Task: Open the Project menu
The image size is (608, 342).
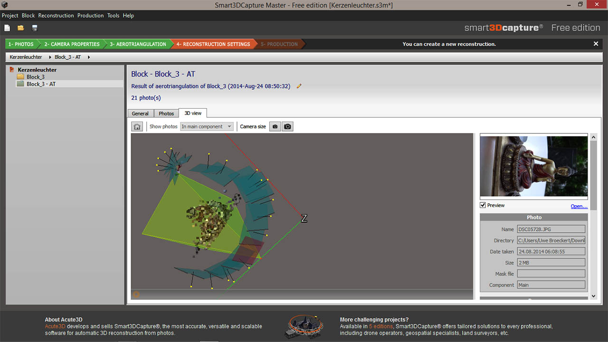Action: coord(10,15)
